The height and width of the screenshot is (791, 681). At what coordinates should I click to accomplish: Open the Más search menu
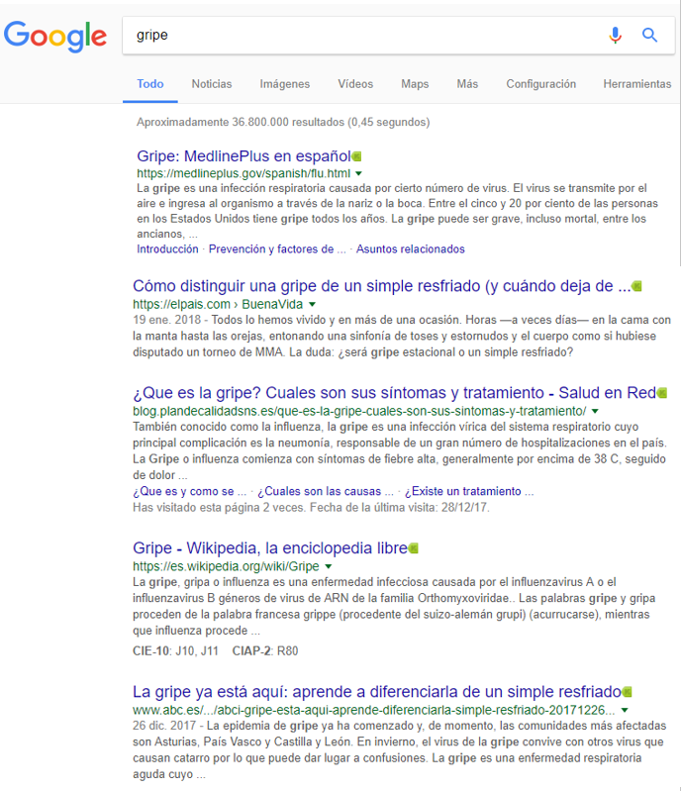[467, 84]
